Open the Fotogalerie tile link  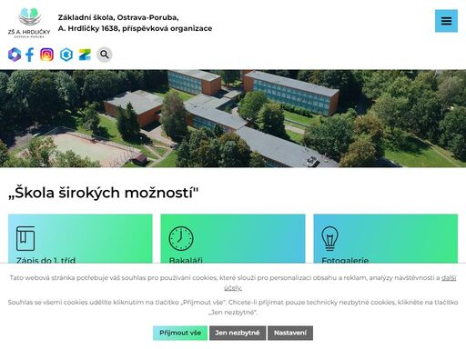pyautogui.click(x=386, y=239)
